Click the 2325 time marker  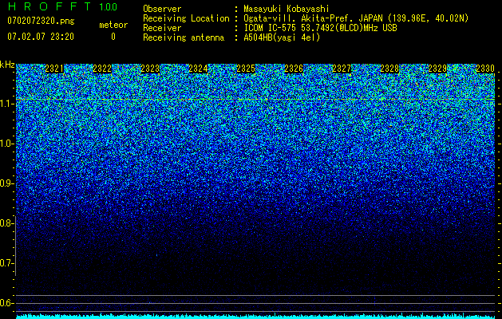246,69
